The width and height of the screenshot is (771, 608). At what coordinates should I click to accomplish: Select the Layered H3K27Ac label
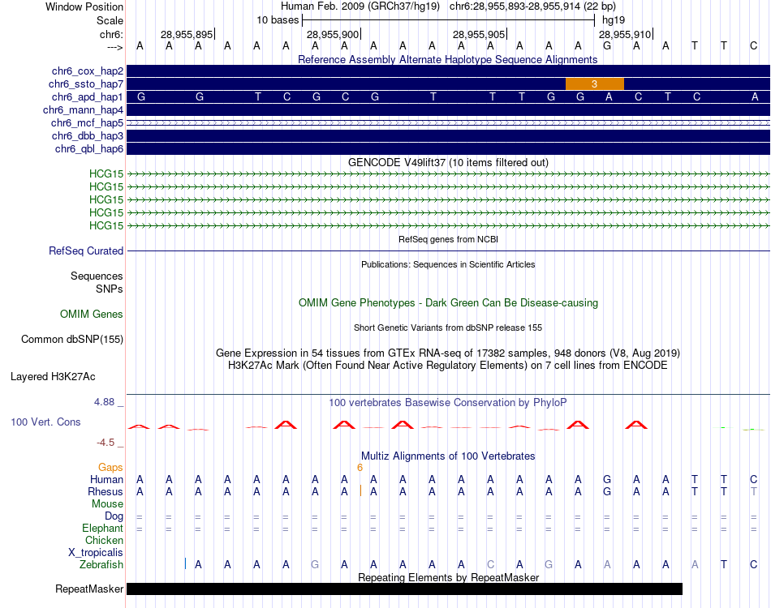(x=53, y=377)
